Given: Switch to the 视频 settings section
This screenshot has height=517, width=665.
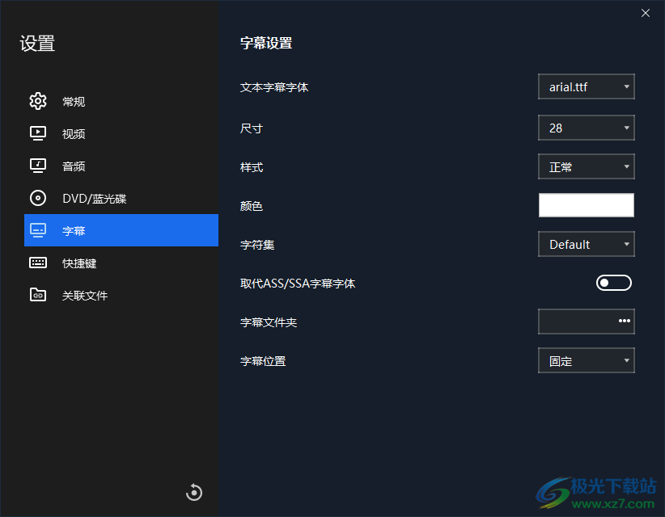Looking at the screenshot, I should tap(121, 133).
